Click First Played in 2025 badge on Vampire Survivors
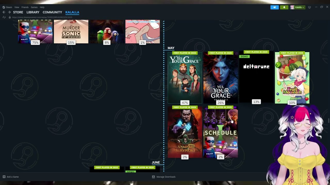330x185 pixels. click(185, 107)
